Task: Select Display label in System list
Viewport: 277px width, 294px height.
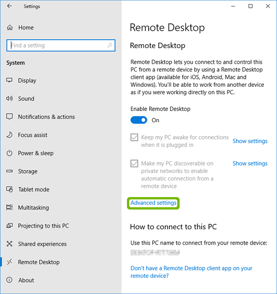Action: 27,80
